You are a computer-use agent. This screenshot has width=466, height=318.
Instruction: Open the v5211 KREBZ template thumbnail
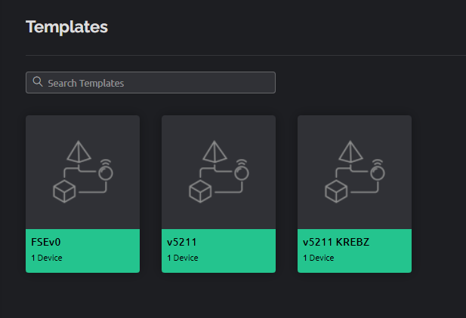(354, 172)
